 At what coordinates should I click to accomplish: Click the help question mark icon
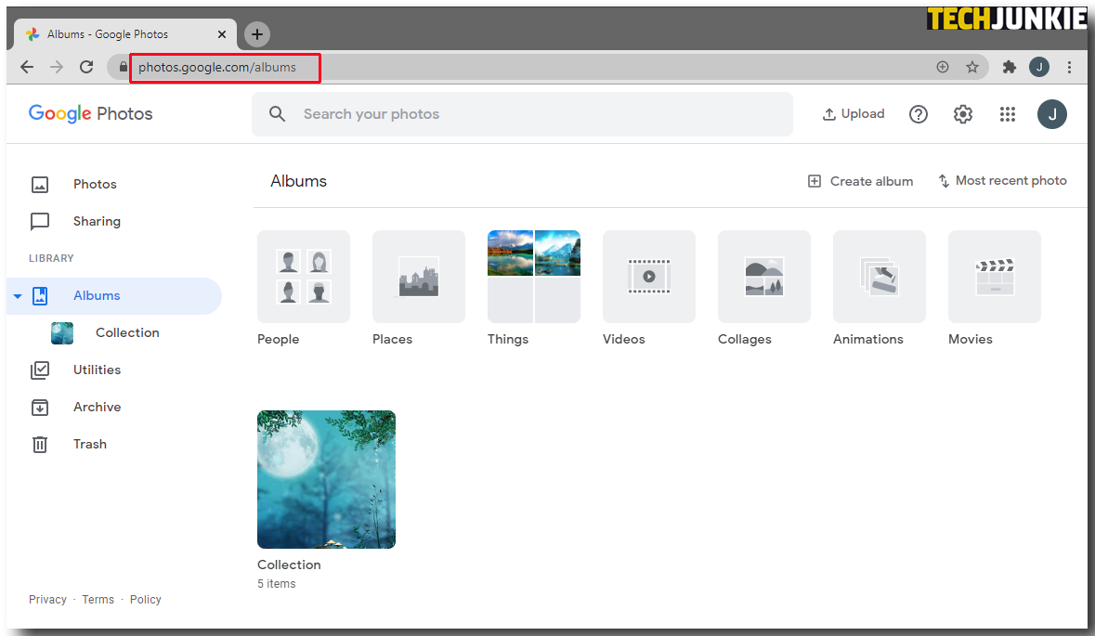tap(919, 114)
